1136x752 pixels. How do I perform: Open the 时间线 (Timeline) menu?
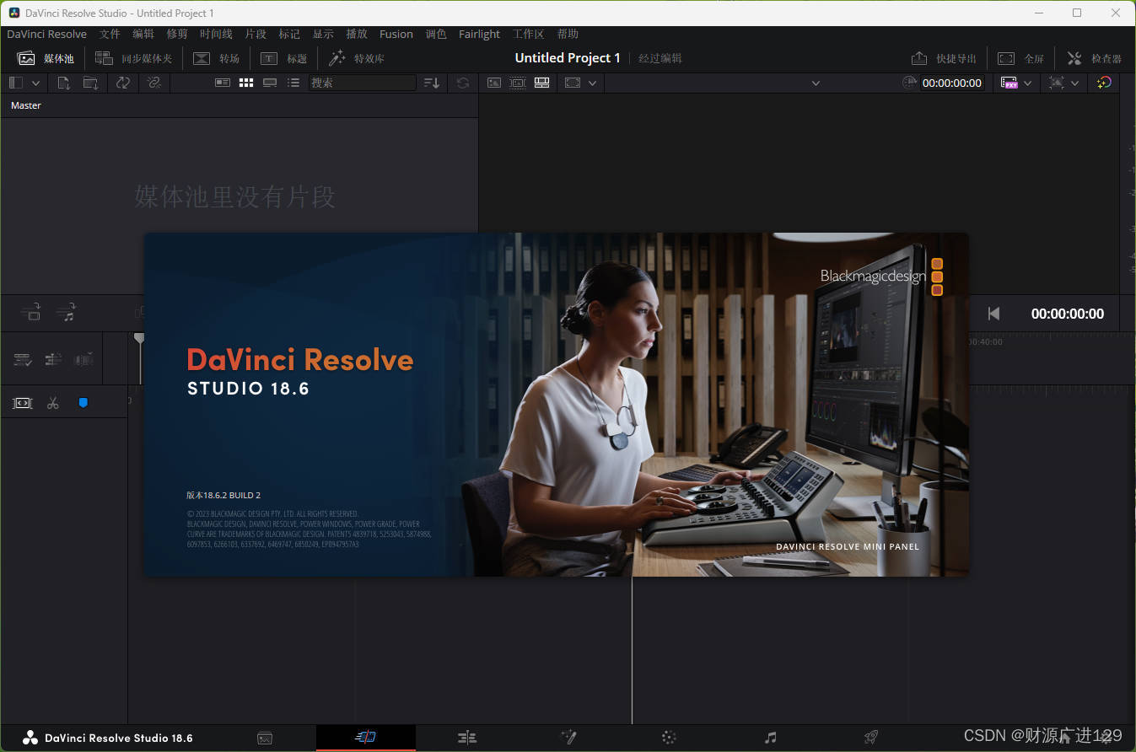[x=216, y=34]
